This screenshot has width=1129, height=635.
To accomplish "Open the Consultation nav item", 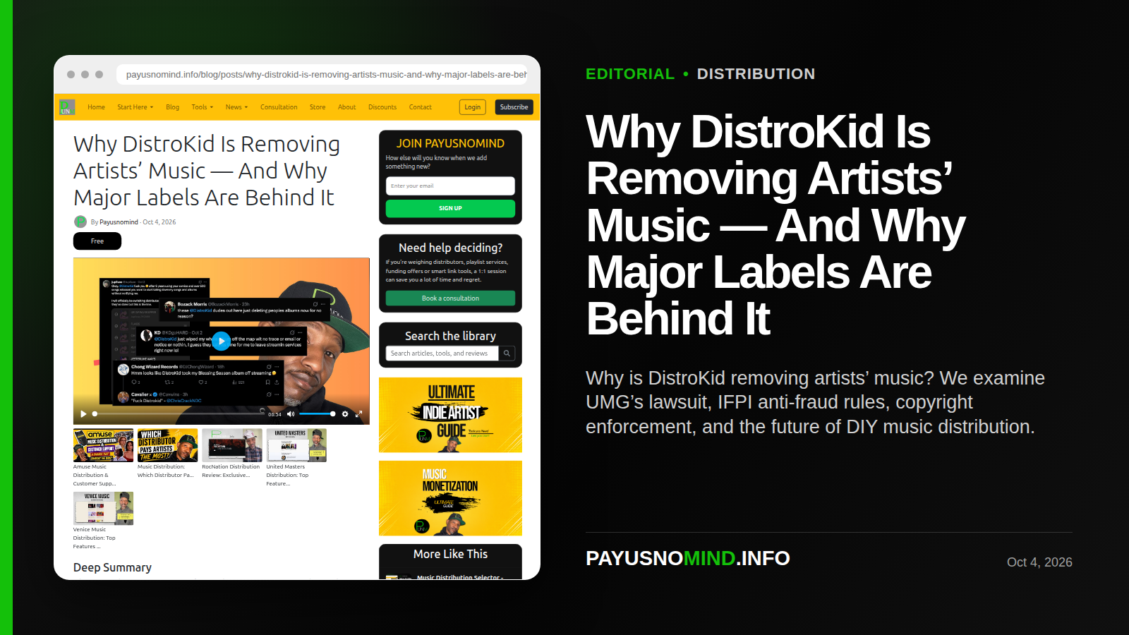I will [x=279, y=107].
